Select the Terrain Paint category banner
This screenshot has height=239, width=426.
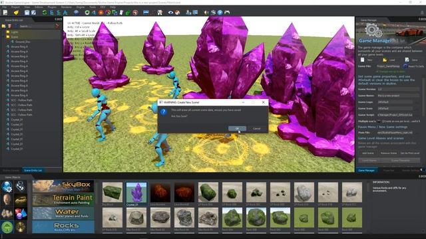(63, 199)
